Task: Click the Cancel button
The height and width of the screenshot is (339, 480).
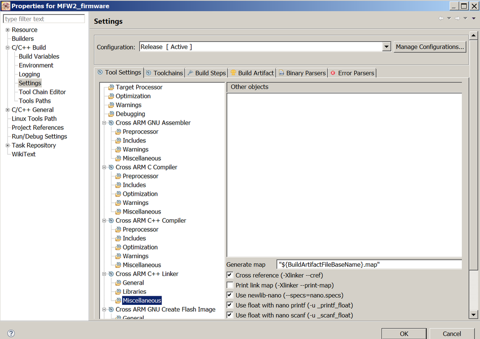Action: [452, 334]
